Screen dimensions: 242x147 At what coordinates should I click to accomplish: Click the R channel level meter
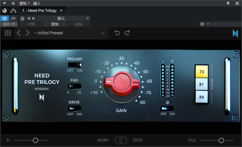tap(172, 81)
